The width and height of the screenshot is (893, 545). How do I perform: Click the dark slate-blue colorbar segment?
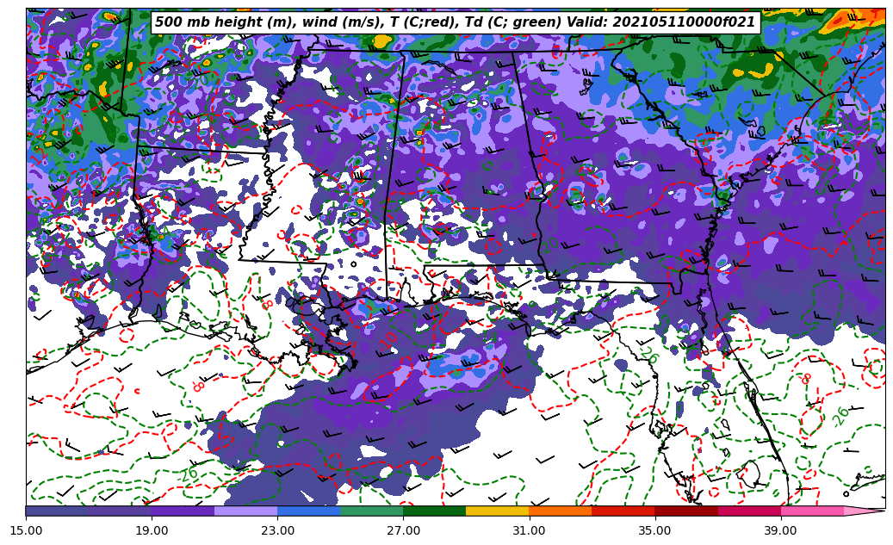point(57,511)
